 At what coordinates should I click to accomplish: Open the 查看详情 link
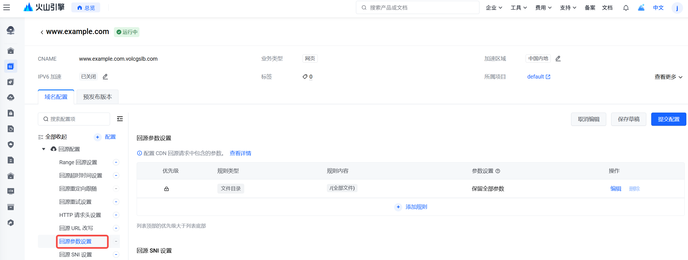(x=240, y=153)
